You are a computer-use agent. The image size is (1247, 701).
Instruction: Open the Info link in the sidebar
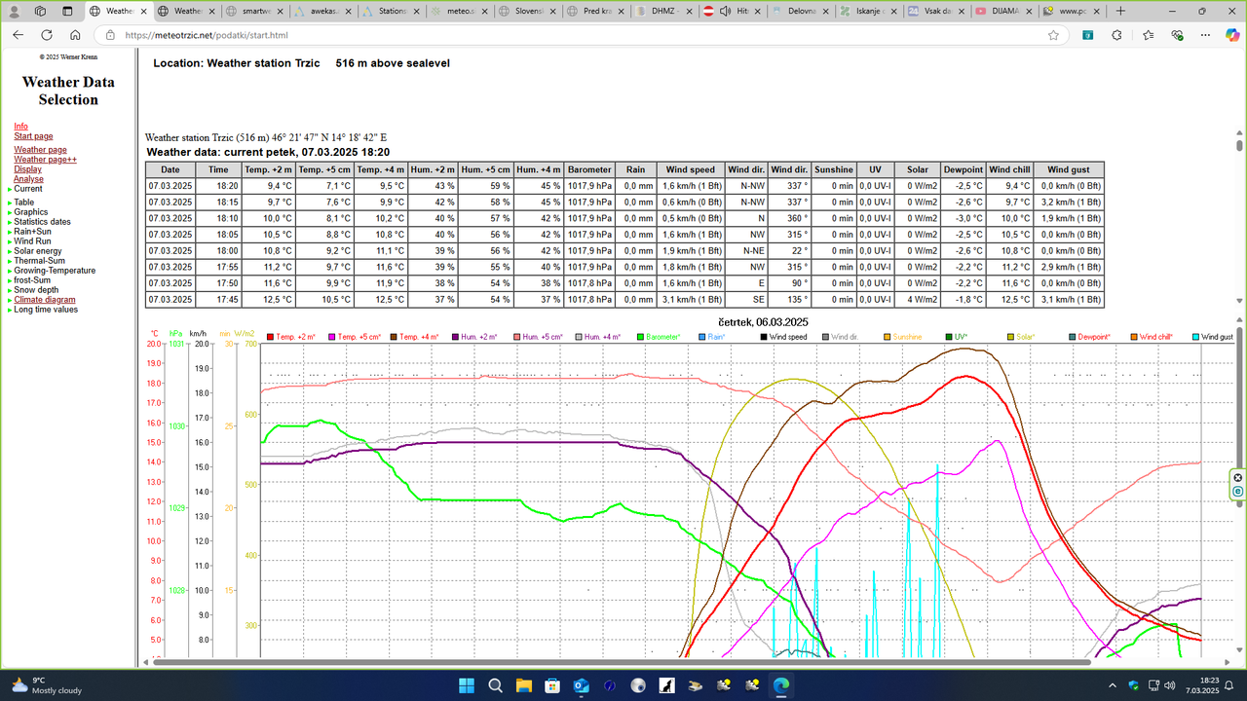(x=20, y=127)
